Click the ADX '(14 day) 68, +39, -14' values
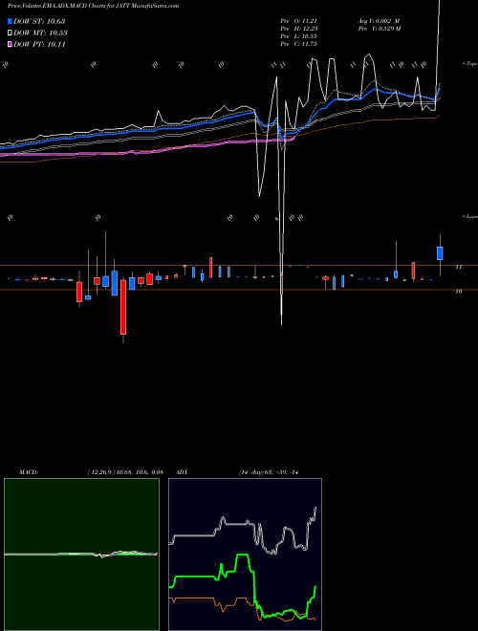Viewport: 478px width, 631px height. (x=269, y=472)
